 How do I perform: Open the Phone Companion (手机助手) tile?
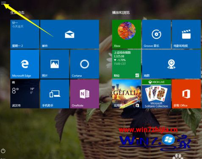tap(55, 94)
